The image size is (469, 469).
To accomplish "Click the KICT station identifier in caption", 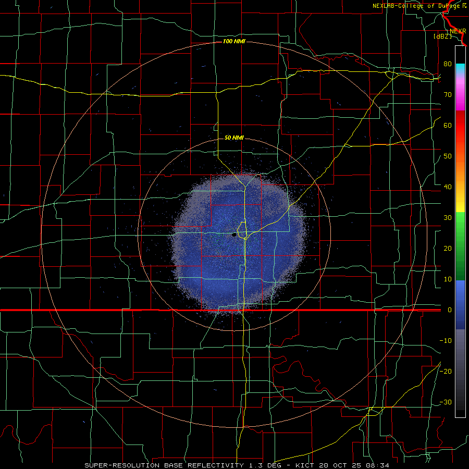I will coord(305,465).
